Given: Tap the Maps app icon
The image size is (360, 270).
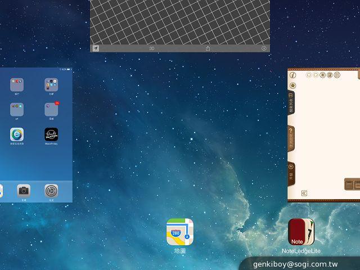Looking at the screenshot, I should pyautogui.click(x=180, y=232).
